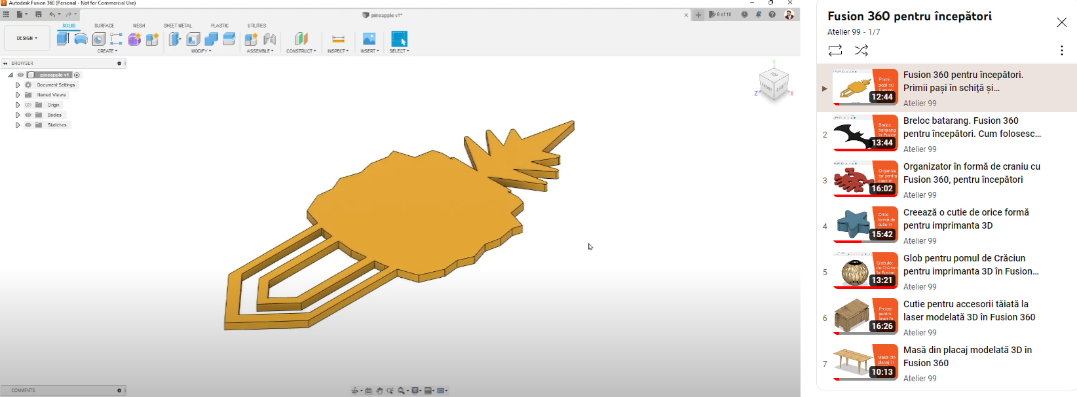The height and width of the screenshot is (397, 1077).
Task: Click the Redo arrow
Action: tap(68, 14)
